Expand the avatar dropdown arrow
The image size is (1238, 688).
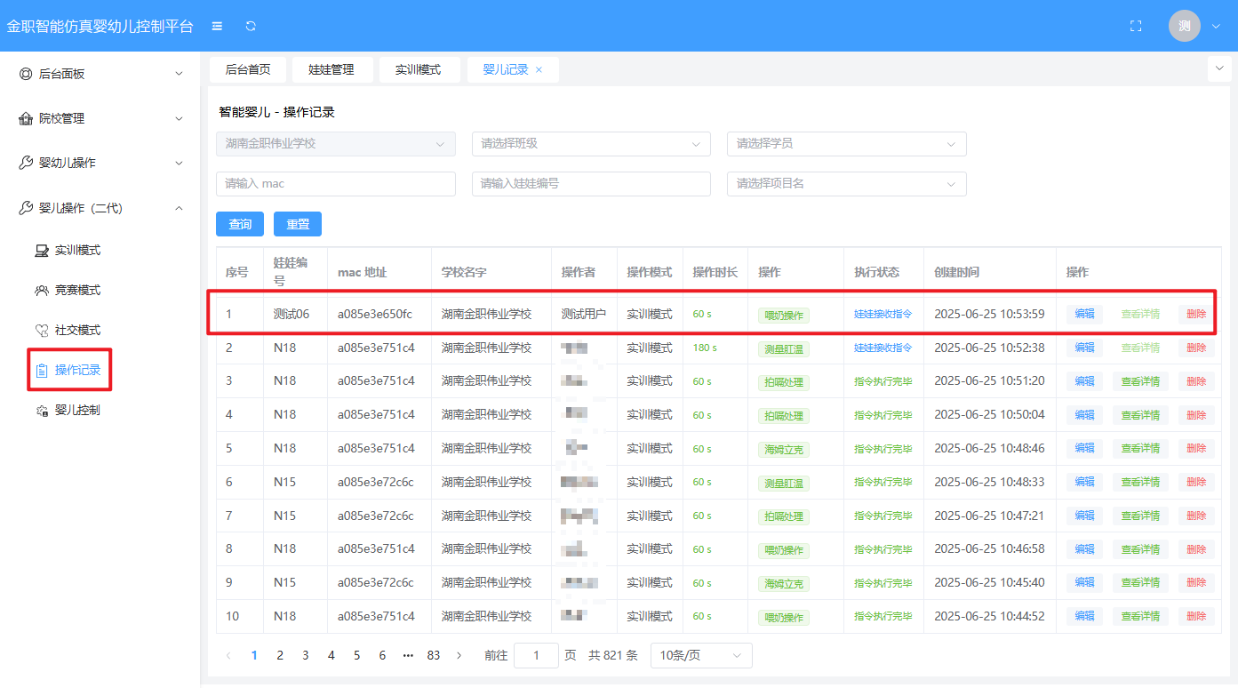[x=1216, y=27]
